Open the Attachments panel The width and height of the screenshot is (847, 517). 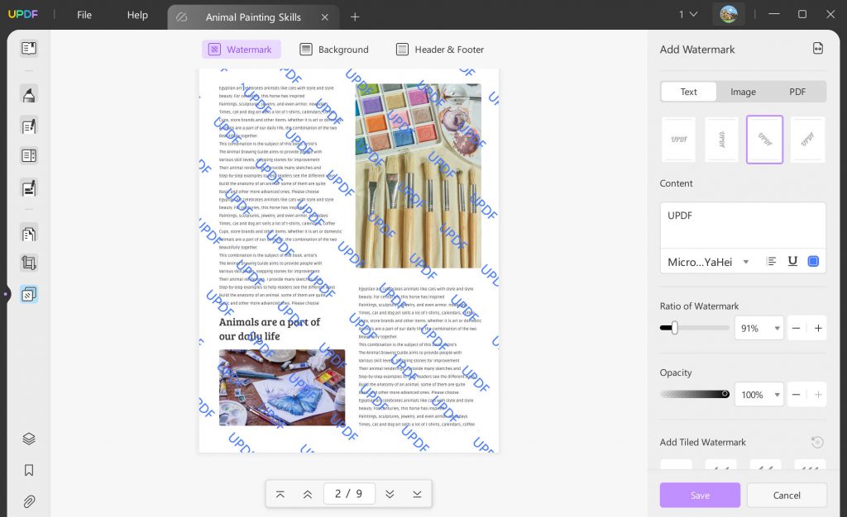point(29,501)
